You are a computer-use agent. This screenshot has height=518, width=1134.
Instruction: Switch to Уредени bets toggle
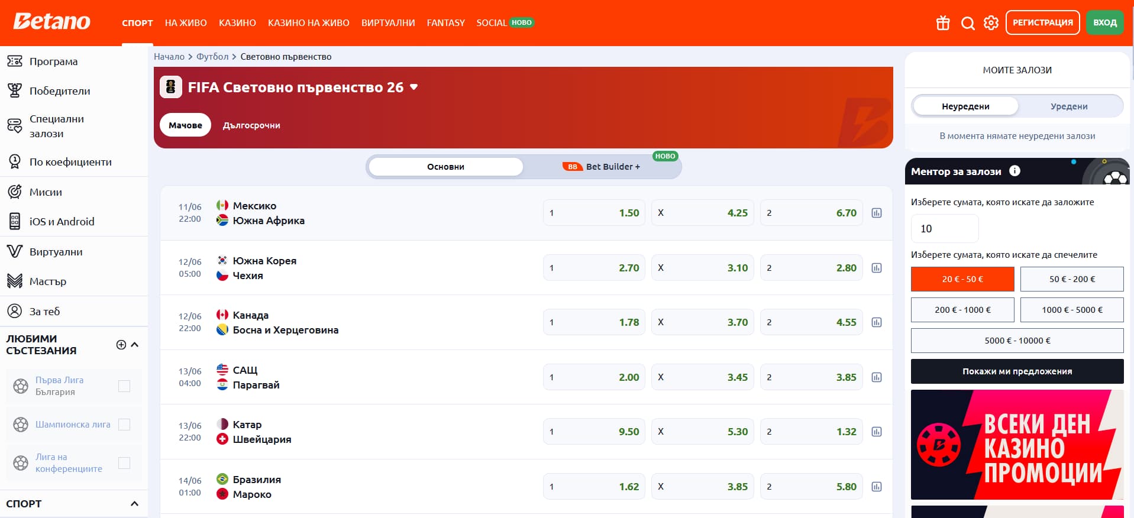(1069, 106)
